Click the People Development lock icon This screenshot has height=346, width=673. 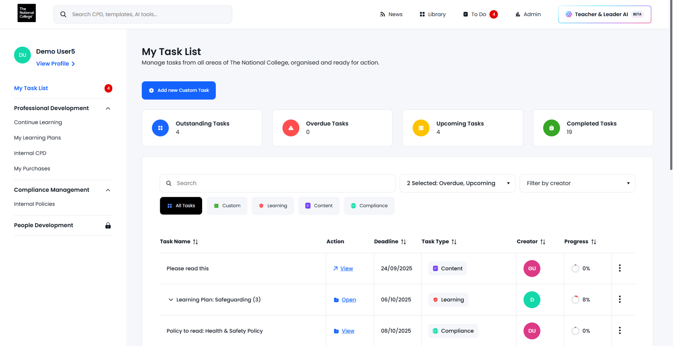108,225
